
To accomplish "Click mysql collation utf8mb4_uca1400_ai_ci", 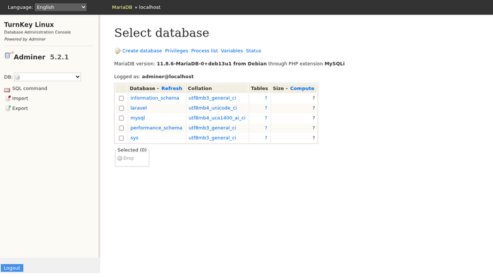I will click(x=217, y=118).
